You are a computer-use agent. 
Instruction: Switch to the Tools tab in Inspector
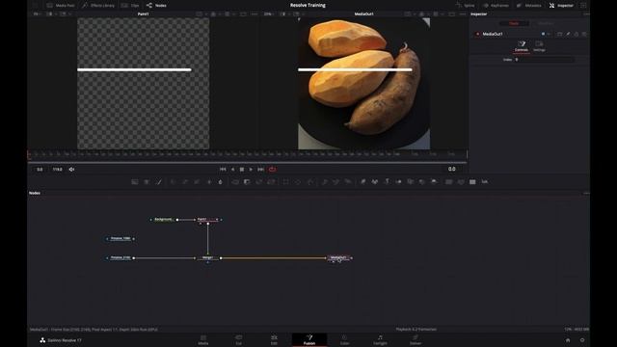coord(514,23)
